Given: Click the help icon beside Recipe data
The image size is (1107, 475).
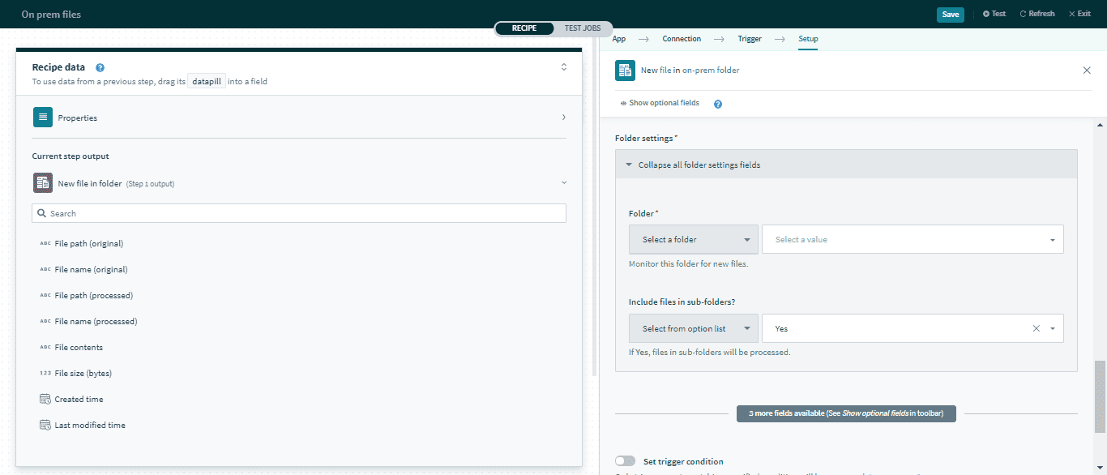Looking at the screenshot, I should [100, 68].
